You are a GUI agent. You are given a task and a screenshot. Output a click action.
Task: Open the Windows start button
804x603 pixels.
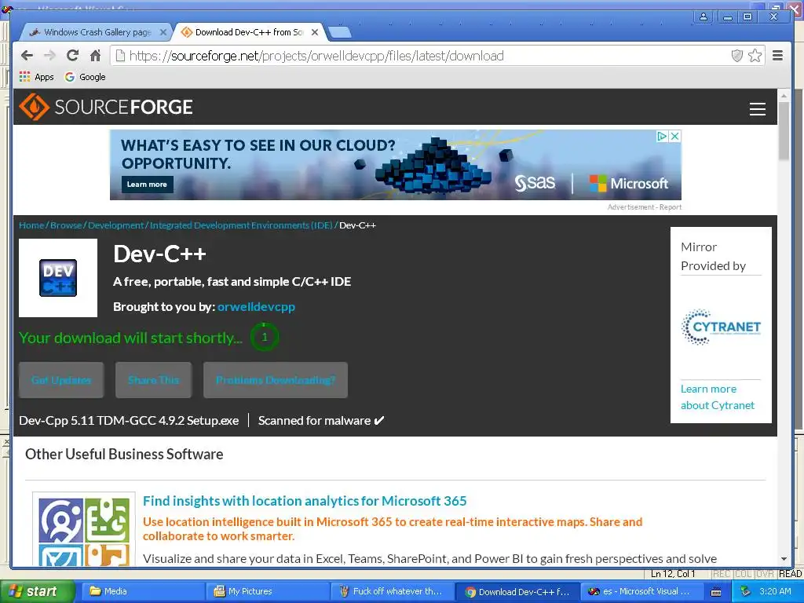click(x=38, y=591)
